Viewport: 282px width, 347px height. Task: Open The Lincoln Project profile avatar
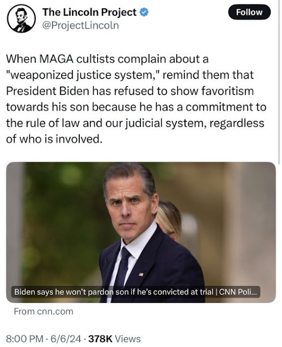pos(22,19)
